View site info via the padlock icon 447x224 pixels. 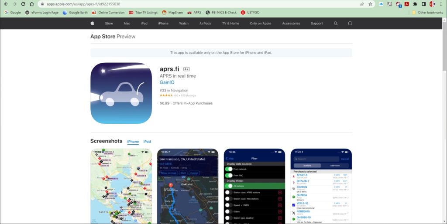42,4
